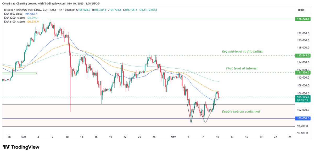
Task: Click the 126,208.5 price label
Action: pyautogui.click(x=303, y=19)
